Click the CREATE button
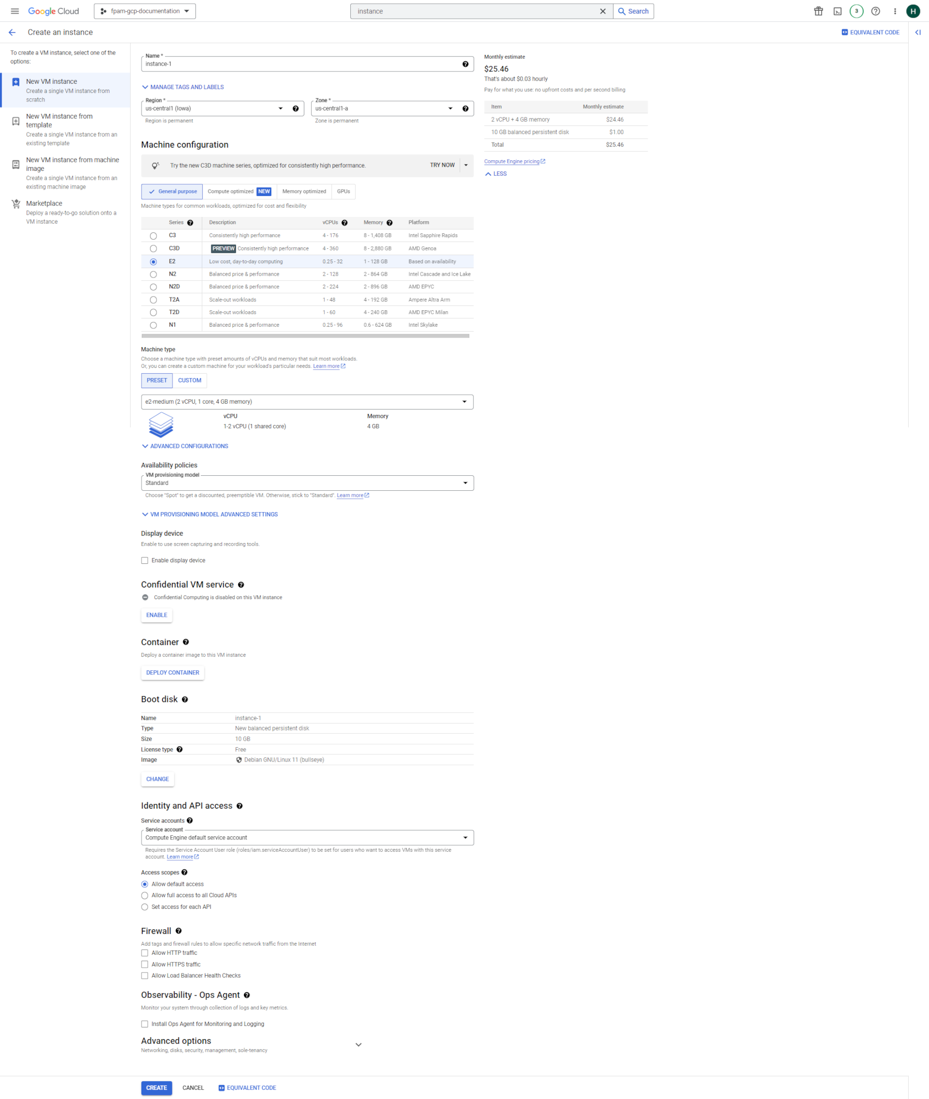Screen dimensions: 929x1099 [156, 1087]
